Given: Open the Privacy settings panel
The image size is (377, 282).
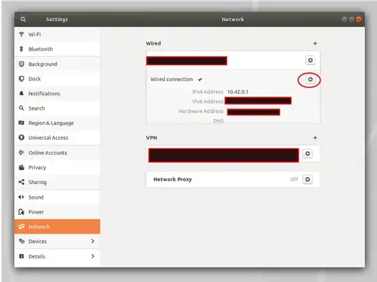Looking at the screenshot, I should (x=57, y=167).
